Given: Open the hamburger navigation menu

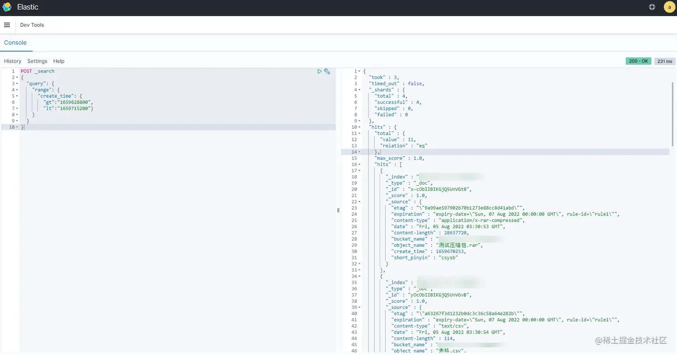Looking at the screenshot, I should tap(7, 25).
